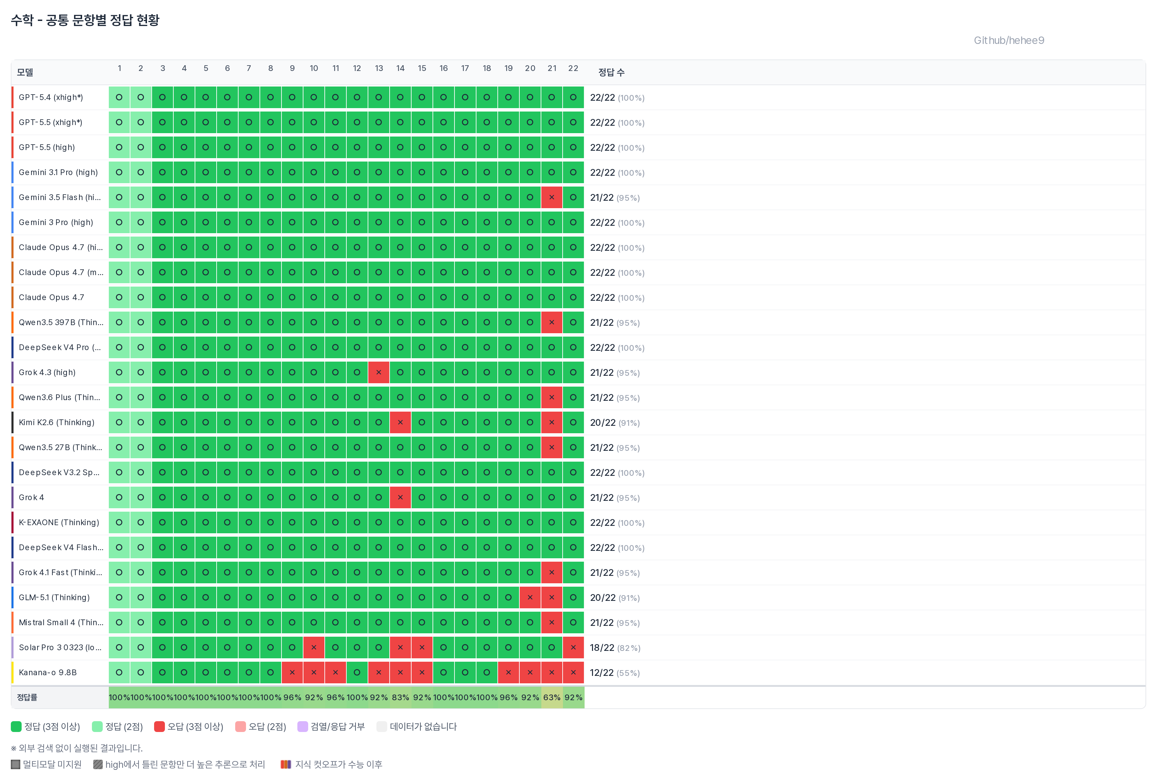Click the Grok 4 row's X mark on question 14
This screenshot has height=782, width=1157.
(x=400, y=497)
